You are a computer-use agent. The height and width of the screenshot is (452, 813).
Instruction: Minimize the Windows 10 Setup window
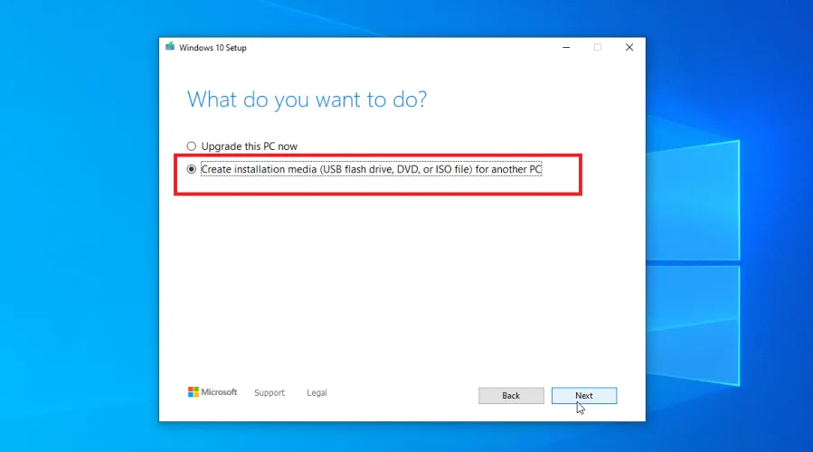(564, 47)
